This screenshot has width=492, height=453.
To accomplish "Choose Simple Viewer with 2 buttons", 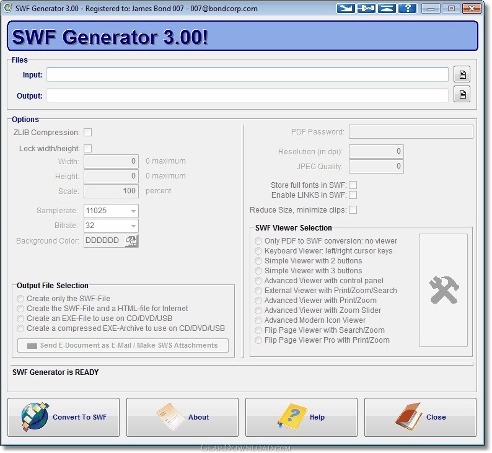I will tap(309, 261).
